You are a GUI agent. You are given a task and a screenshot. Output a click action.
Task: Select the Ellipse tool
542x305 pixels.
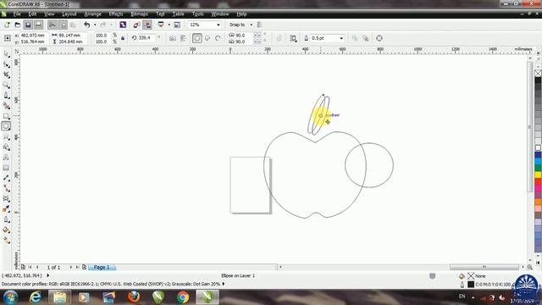(6, 126)
